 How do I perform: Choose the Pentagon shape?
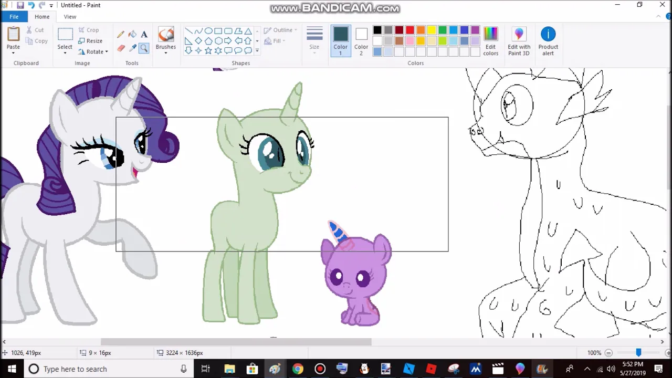(208, 40)
